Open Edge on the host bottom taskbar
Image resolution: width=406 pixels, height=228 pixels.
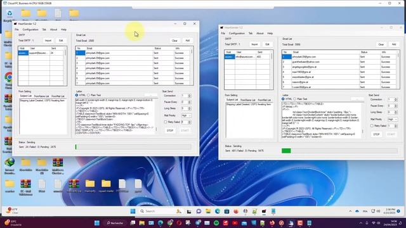160,223
